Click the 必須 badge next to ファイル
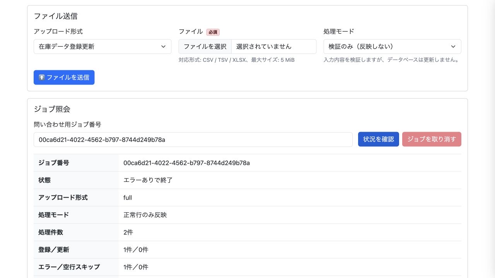The width and height of the screenshot is (495, 278). pyautogui.click(x=213, y=32)
